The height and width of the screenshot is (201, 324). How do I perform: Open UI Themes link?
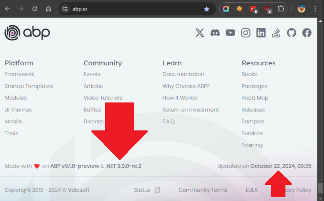pos(18,110)
